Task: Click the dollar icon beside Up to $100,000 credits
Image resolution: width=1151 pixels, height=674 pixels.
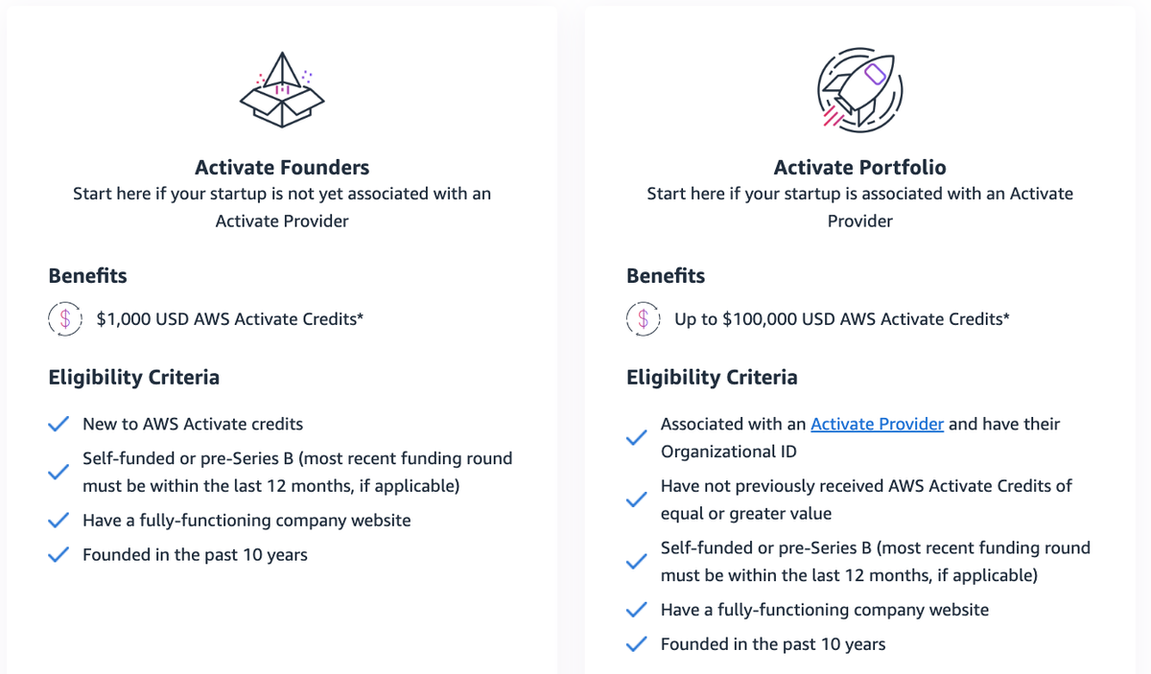Action: click(644, 319)
